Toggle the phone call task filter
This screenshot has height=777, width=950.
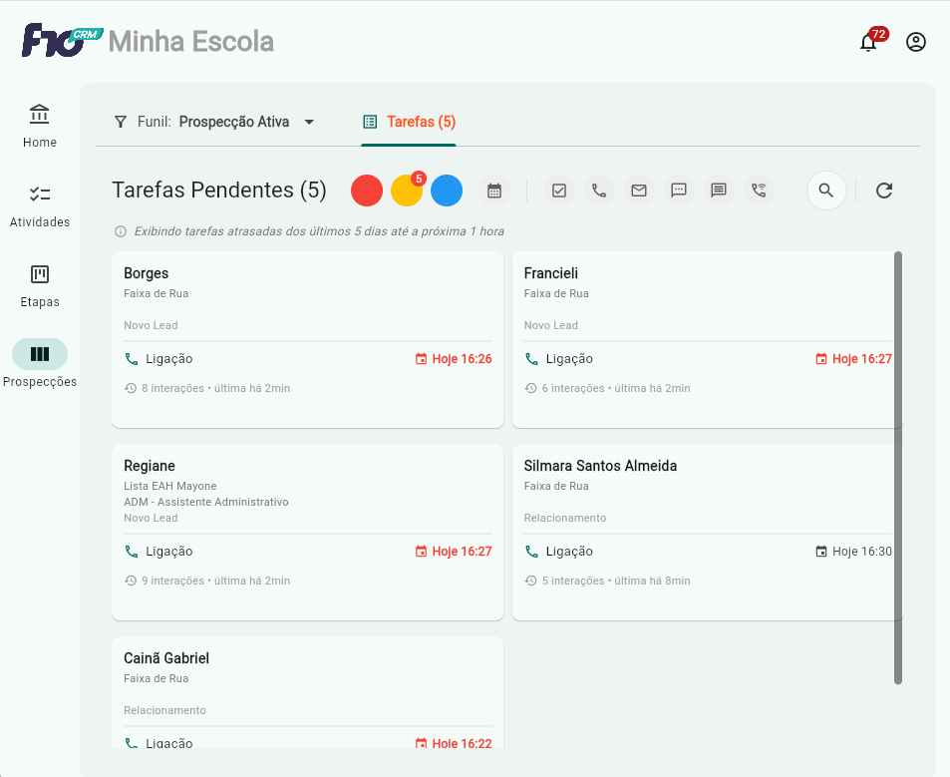click(x=599, y=191)
